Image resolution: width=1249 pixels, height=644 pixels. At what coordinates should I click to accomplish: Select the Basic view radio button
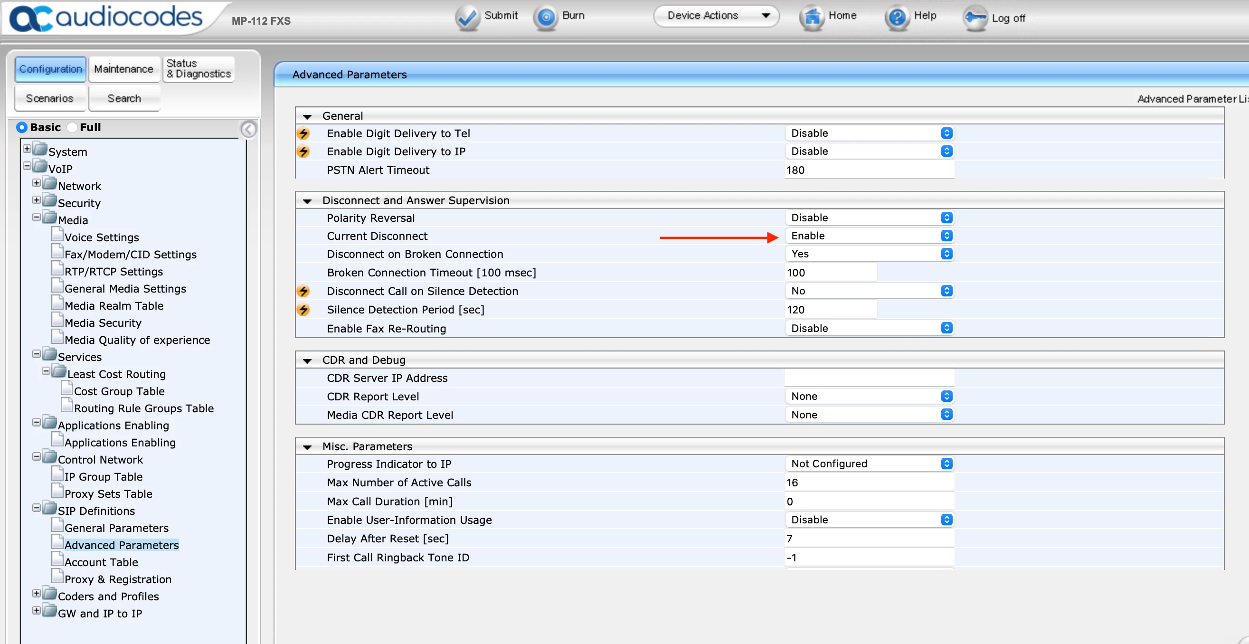22,127
